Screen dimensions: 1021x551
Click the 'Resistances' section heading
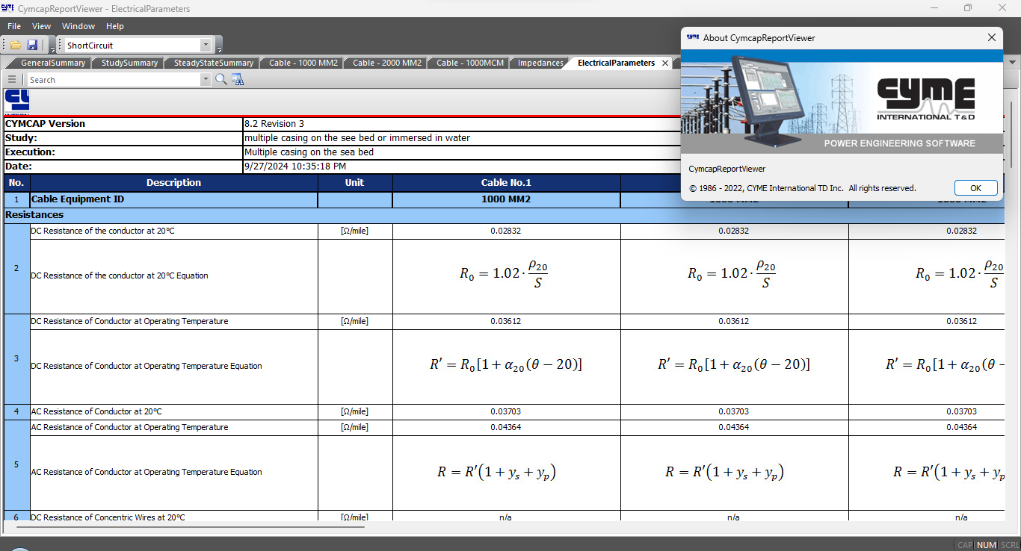(34, 215)
